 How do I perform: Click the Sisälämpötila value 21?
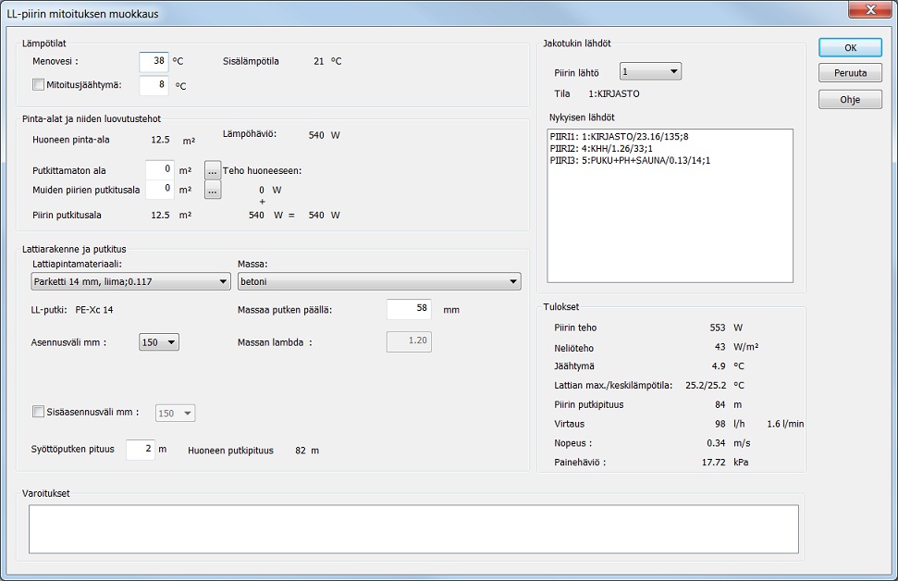point(318,61)
